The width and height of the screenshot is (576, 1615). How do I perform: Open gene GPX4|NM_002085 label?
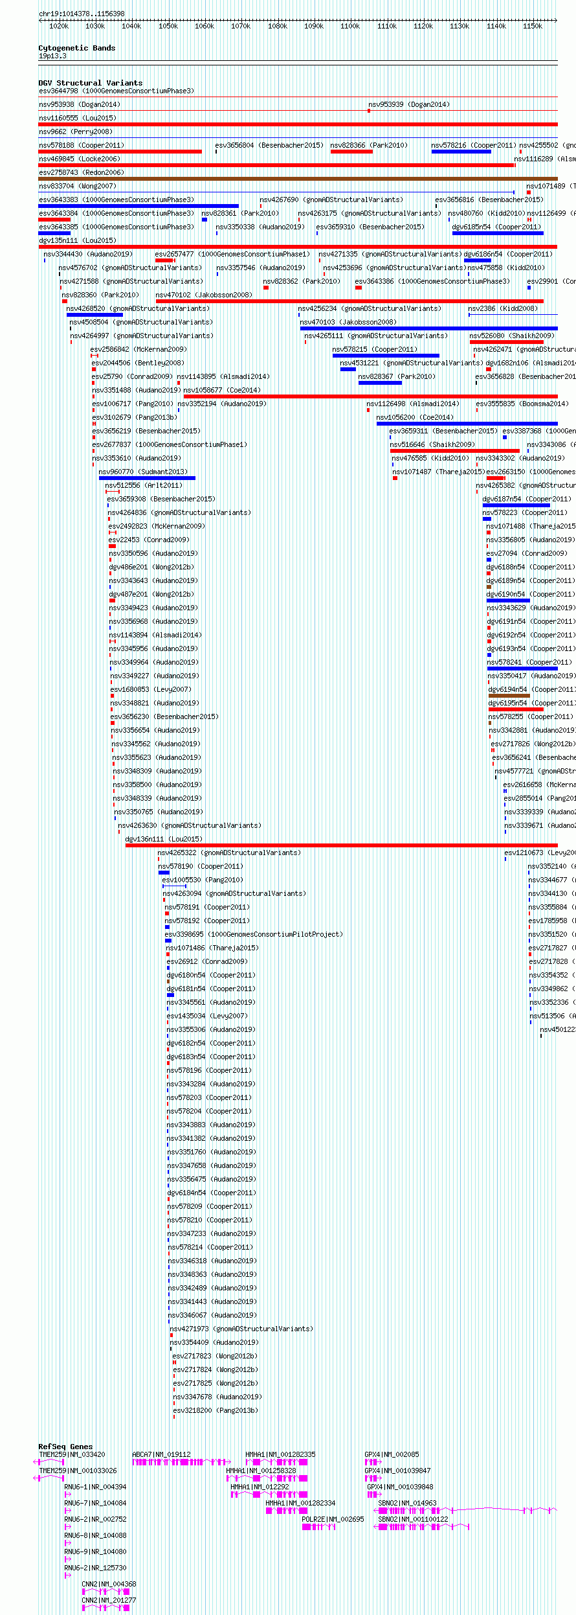(x=392, y=1454)
